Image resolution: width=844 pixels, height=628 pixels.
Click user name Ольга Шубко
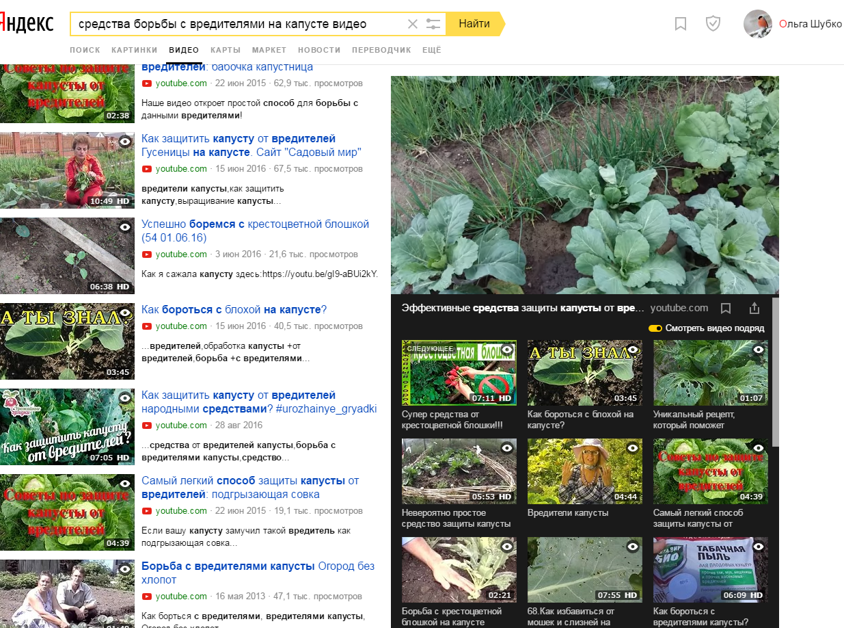pyautogui.click(x=811, y=24)
